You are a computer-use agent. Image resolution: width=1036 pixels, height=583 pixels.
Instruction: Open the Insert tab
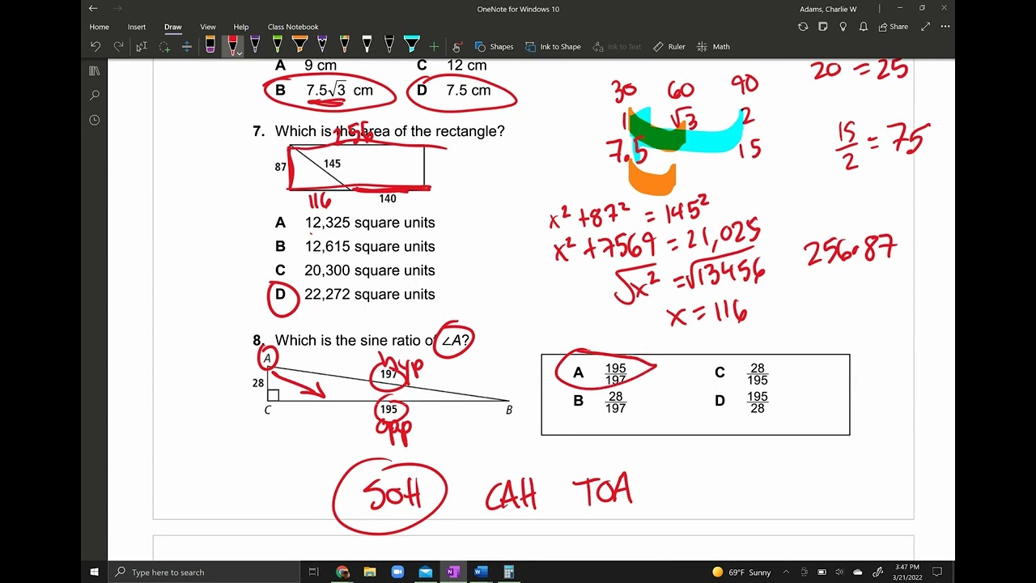pos(137,27)
